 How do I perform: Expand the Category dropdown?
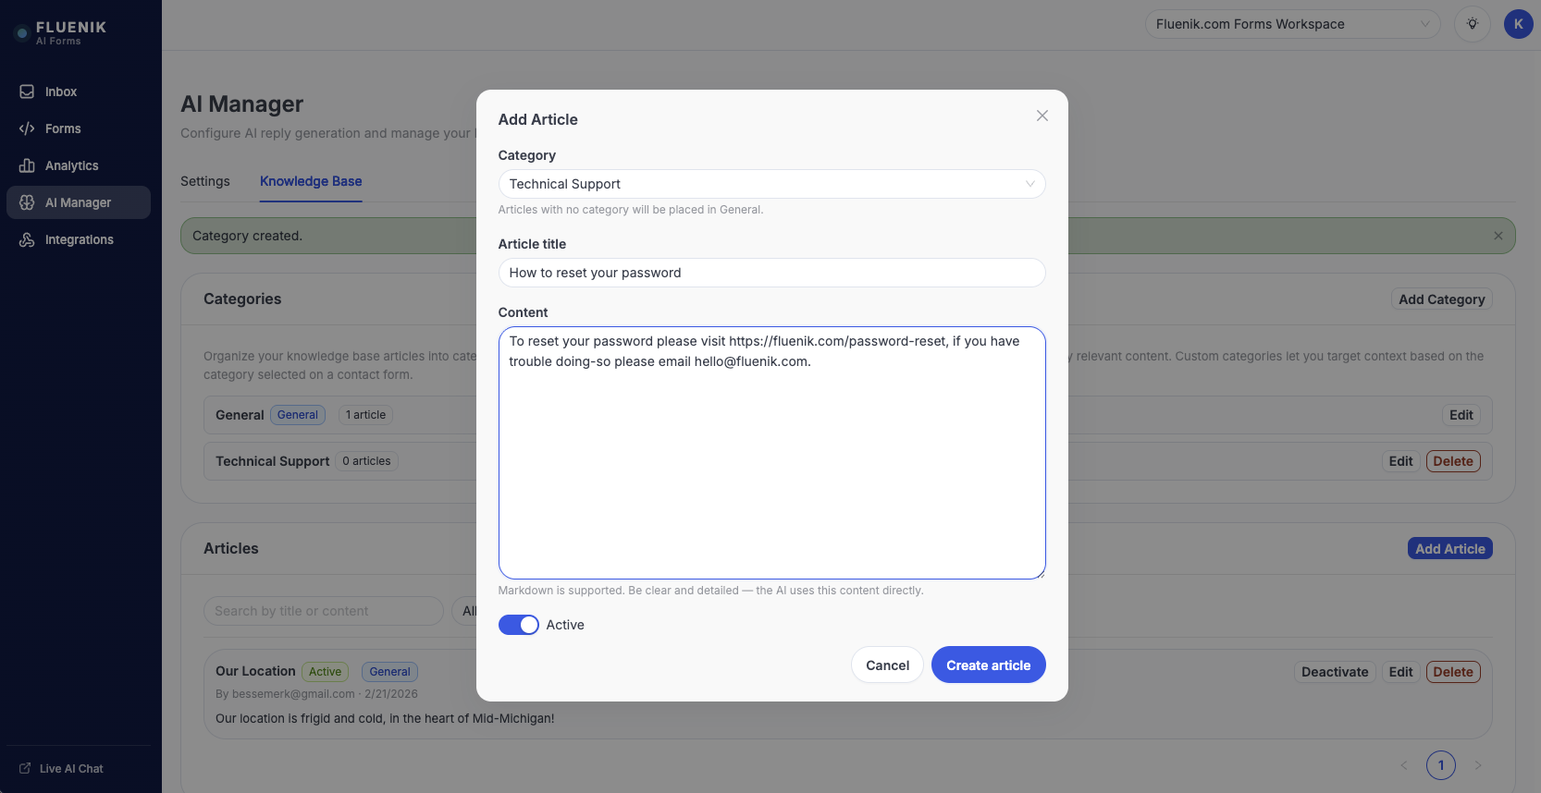click(771, 184)
